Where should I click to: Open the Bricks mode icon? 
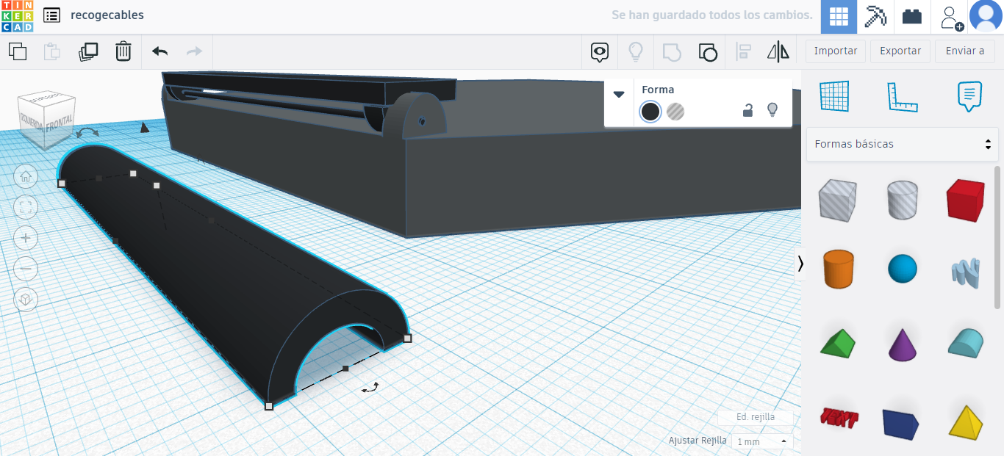912,17
